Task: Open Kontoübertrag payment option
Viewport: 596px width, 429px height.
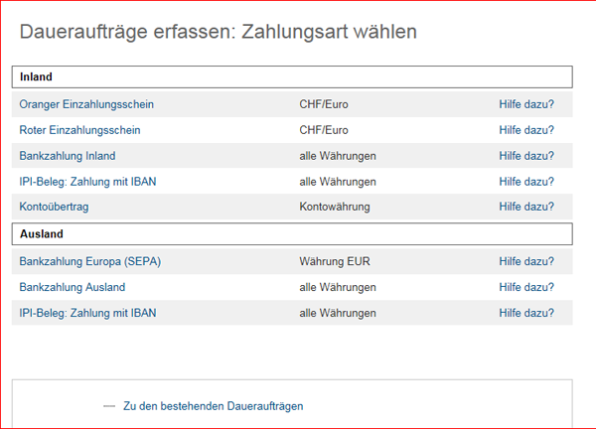Action: pyautogui.click(x=54, y=207)
